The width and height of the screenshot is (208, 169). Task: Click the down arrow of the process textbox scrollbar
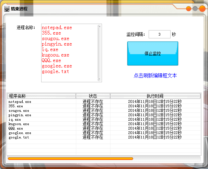point(100,79)
